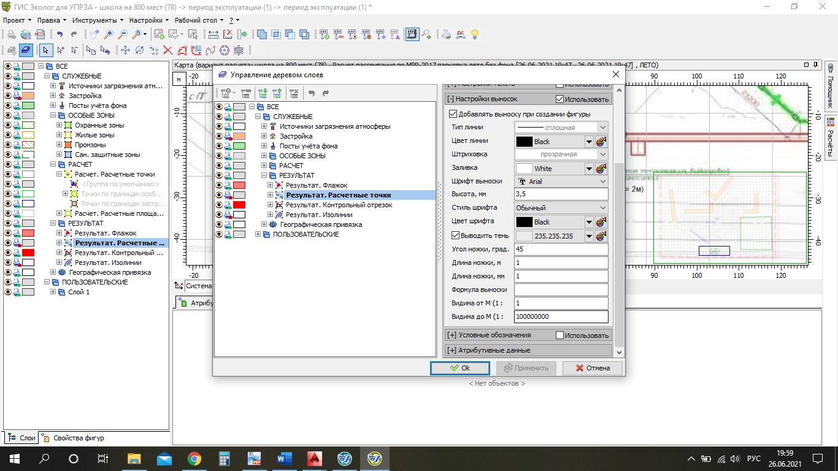The height and width of the screenshot is (471, 838).
Task: Hide Застройка layer via dialog eye icon
Action: click(x=218, y=136)
